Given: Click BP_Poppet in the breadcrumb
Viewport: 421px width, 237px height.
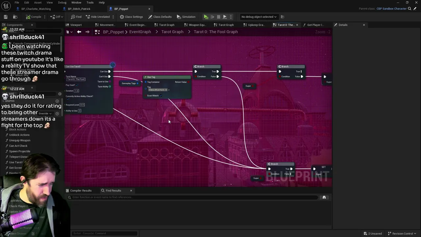Looking at the screenshot, I should 113,32.
